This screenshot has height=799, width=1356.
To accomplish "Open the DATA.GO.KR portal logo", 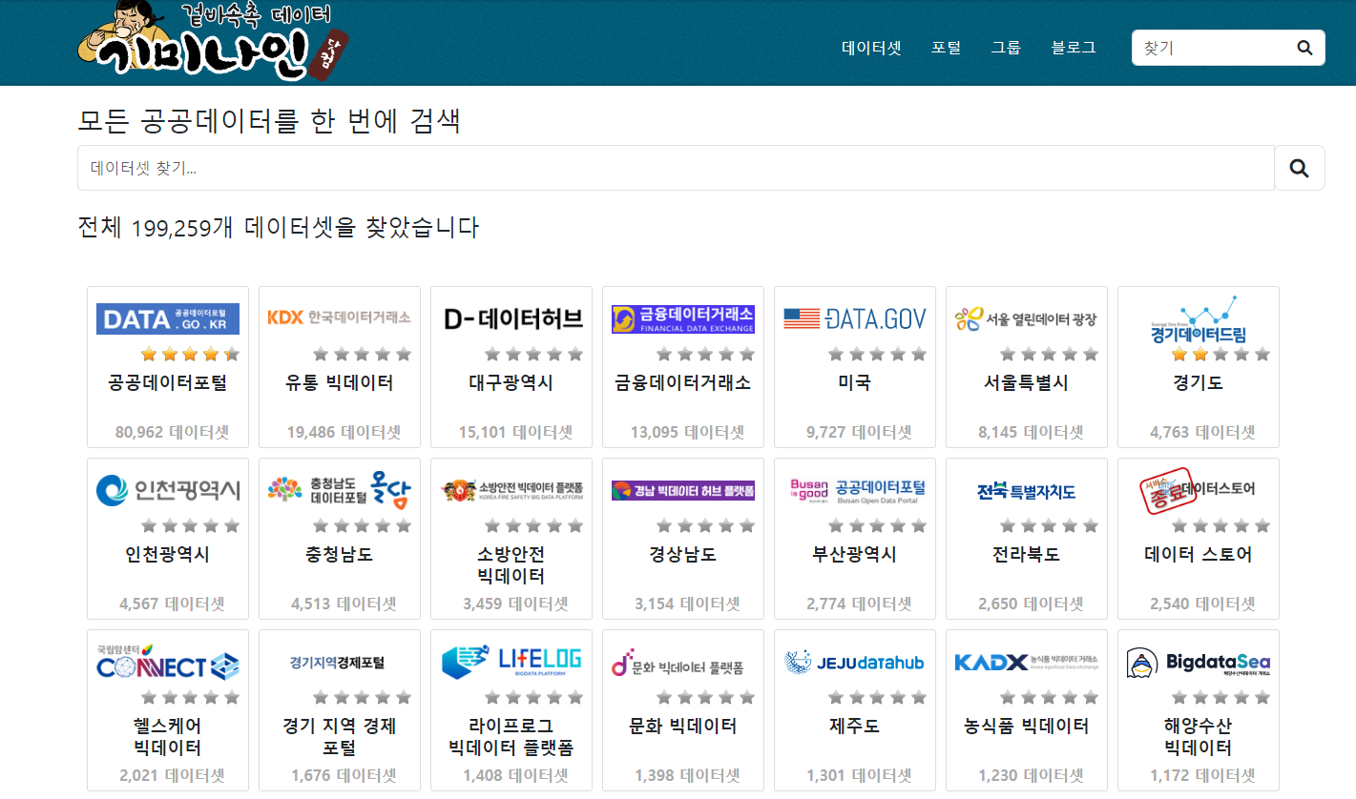I will point(168,318).
